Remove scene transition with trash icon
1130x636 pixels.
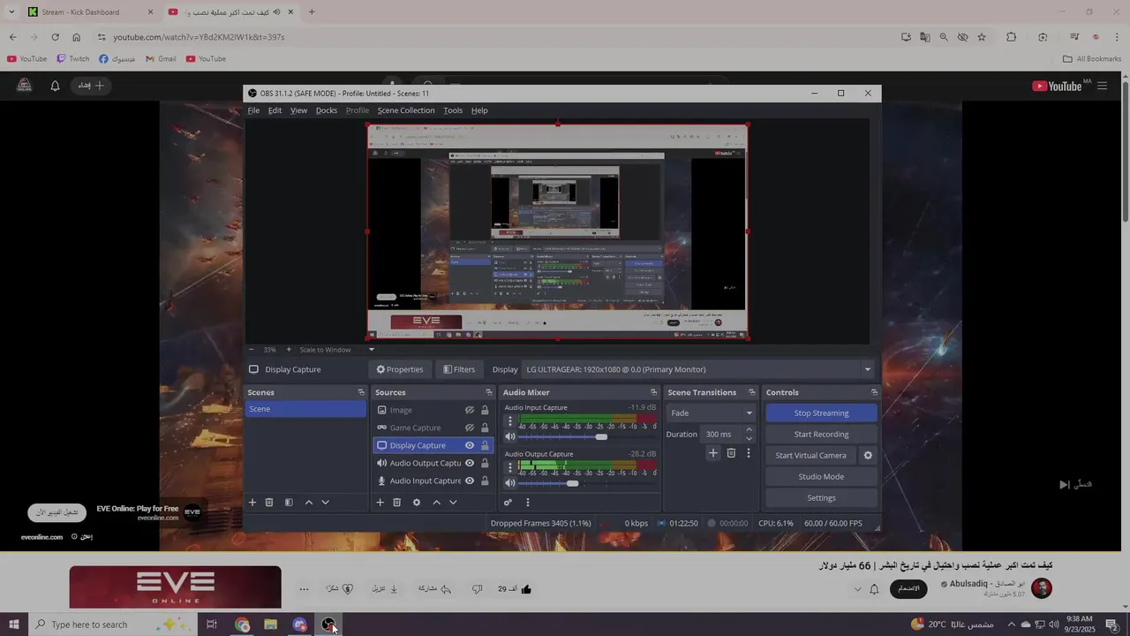[x=731, y=453]
